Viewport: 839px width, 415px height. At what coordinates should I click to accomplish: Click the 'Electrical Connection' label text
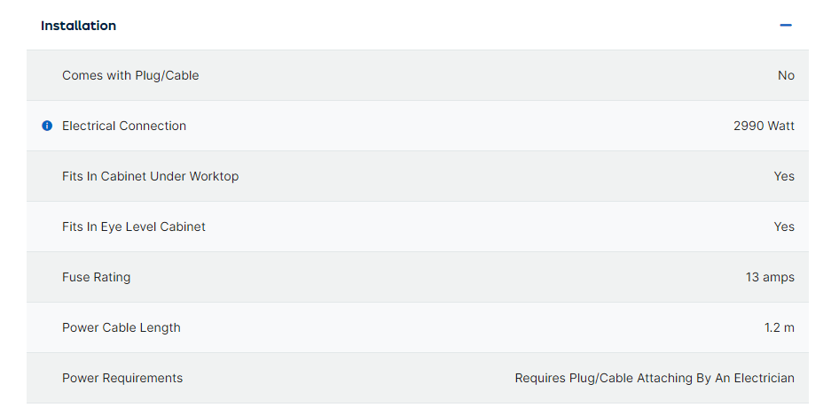click(124, 126)
